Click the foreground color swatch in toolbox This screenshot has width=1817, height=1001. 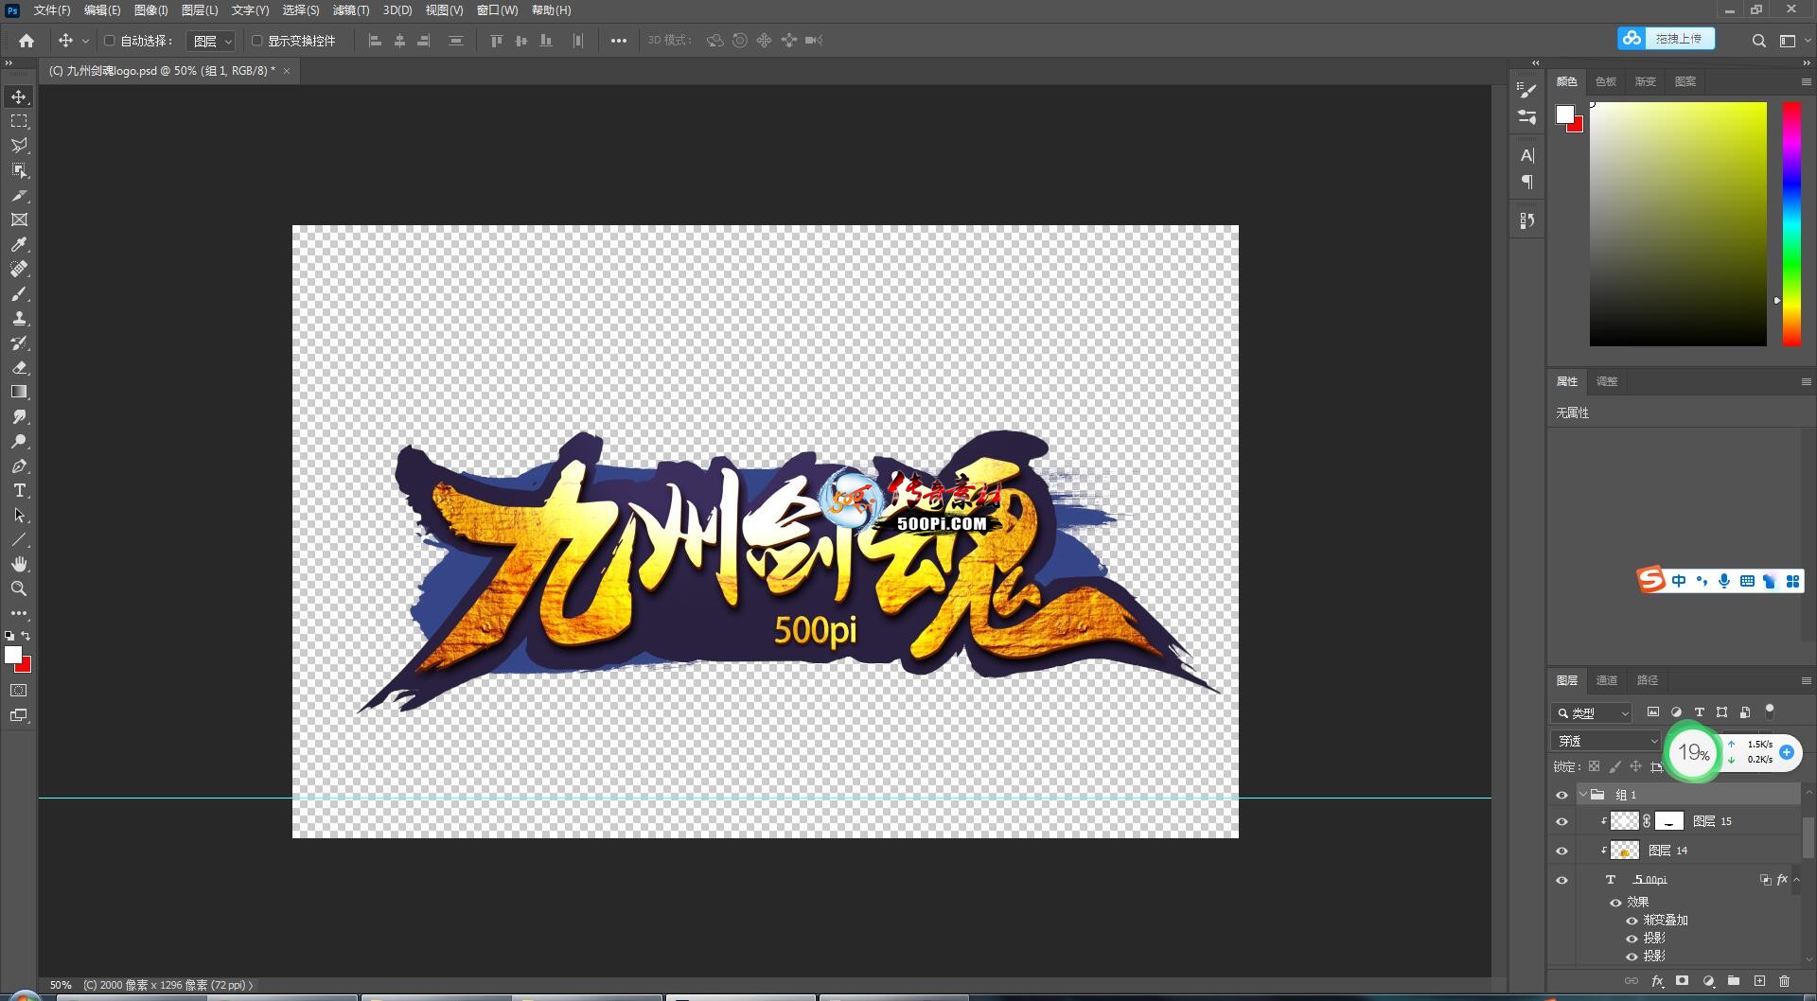coord(13,655)
